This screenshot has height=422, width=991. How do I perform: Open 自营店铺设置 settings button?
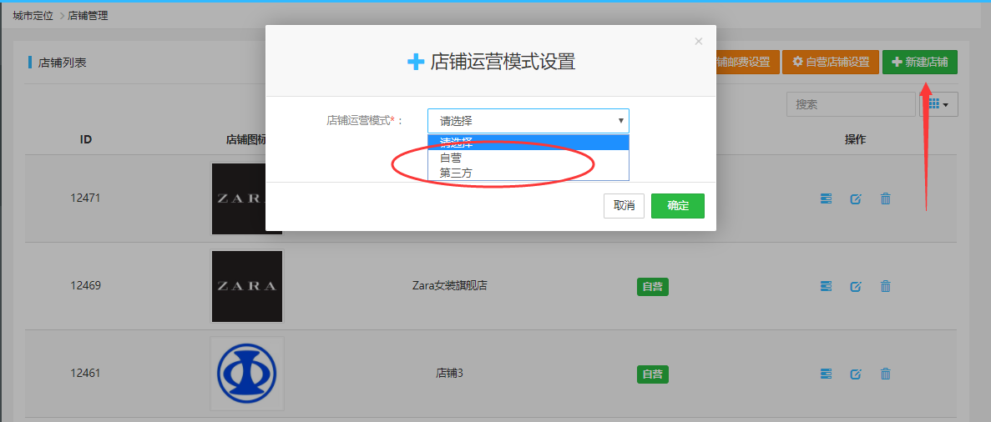pos(830,62)
